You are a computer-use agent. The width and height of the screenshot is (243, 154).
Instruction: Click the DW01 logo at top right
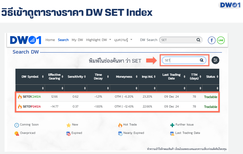pos(230,5)
